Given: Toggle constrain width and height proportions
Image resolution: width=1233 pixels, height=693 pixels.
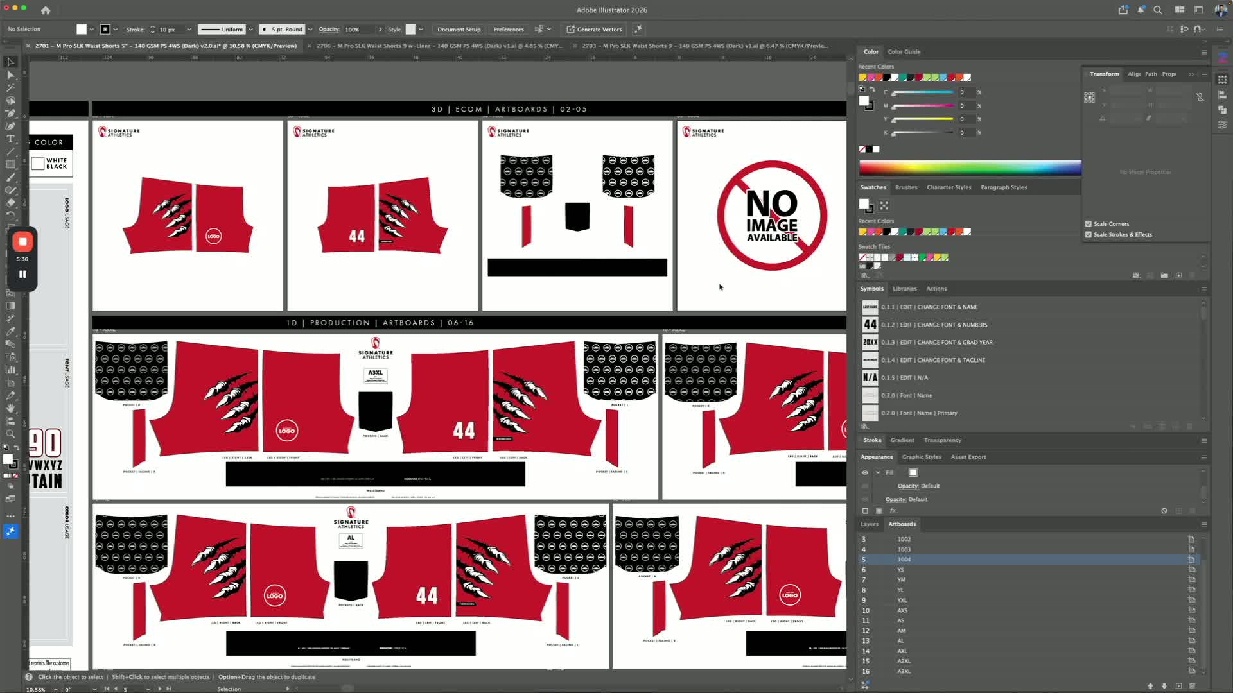Looking at the screenshot, I should pyautogui.click(x=1200, y=98).
